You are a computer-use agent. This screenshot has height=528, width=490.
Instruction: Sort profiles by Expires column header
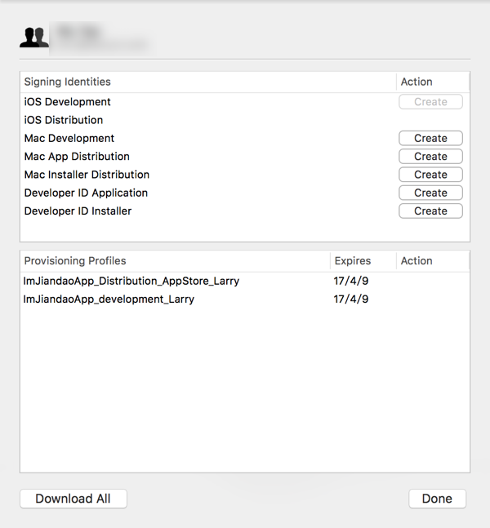pos(353,261)
